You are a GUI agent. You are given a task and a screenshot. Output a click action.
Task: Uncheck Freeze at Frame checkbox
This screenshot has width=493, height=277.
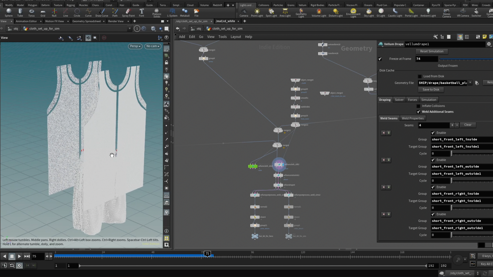(380, 59)
